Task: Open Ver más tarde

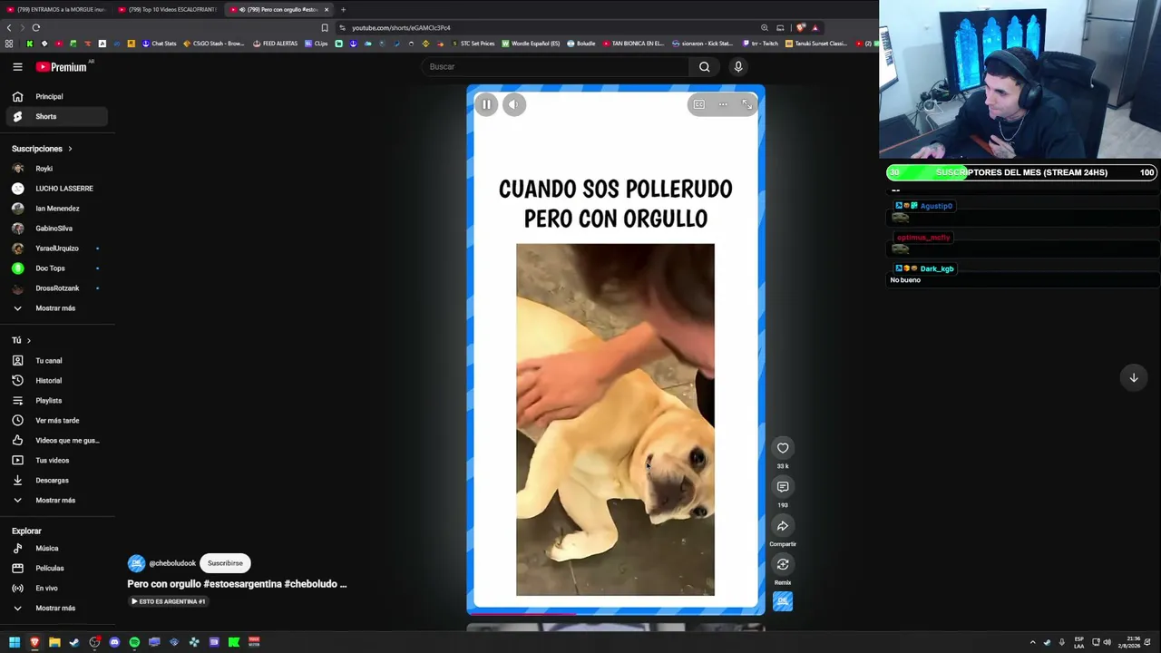Action: coord(56,421)
